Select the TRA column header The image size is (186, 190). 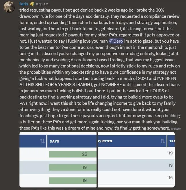171,141
